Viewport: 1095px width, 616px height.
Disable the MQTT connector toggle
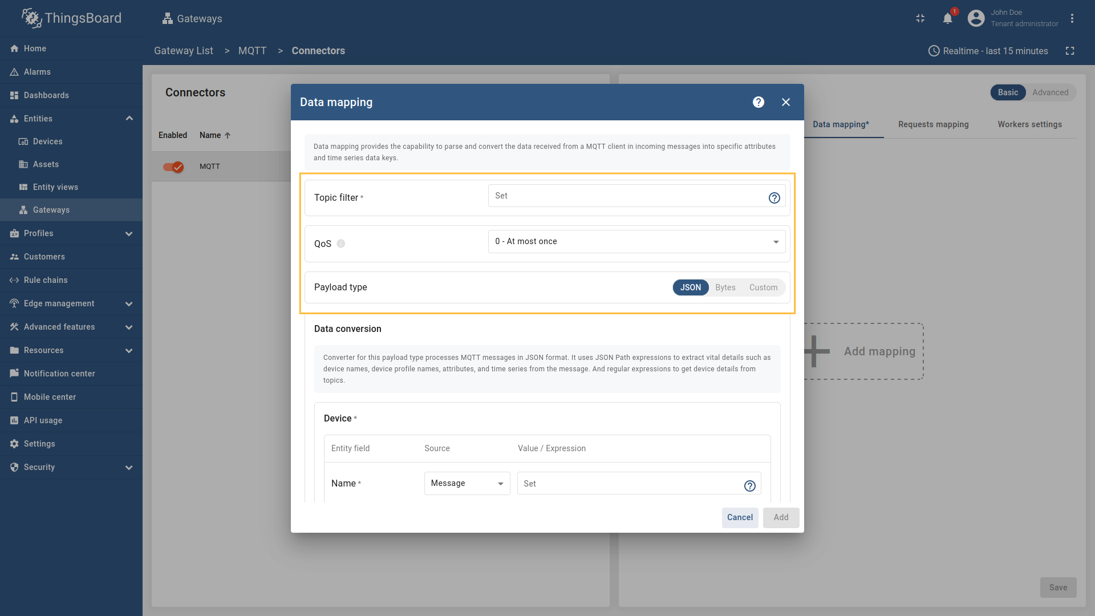point(173,167)
